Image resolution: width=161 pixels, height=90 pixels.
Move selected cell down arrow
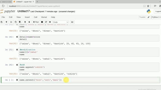(29, 22)
